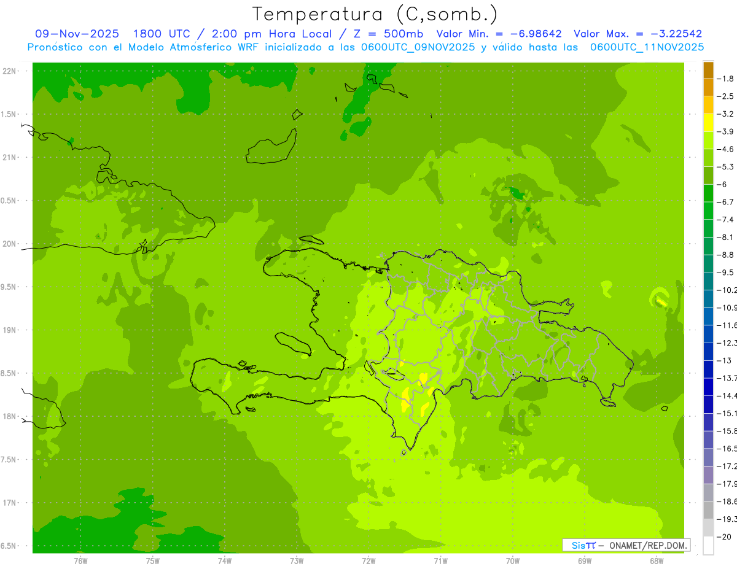Click the '73W' longitude label
This screenshot has height=569, width=737.
coord(296,561)
